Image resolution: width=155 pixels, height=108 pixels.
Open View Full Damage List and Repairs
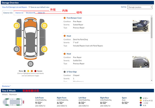coord(14,7)
